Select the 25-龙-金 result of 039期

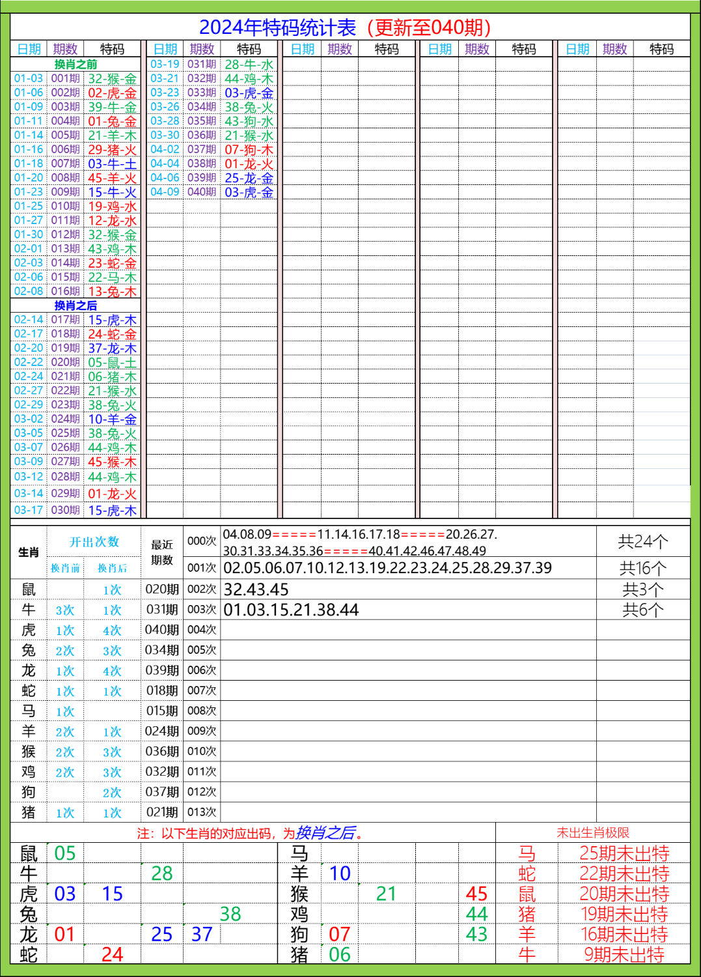coord(247,177)
